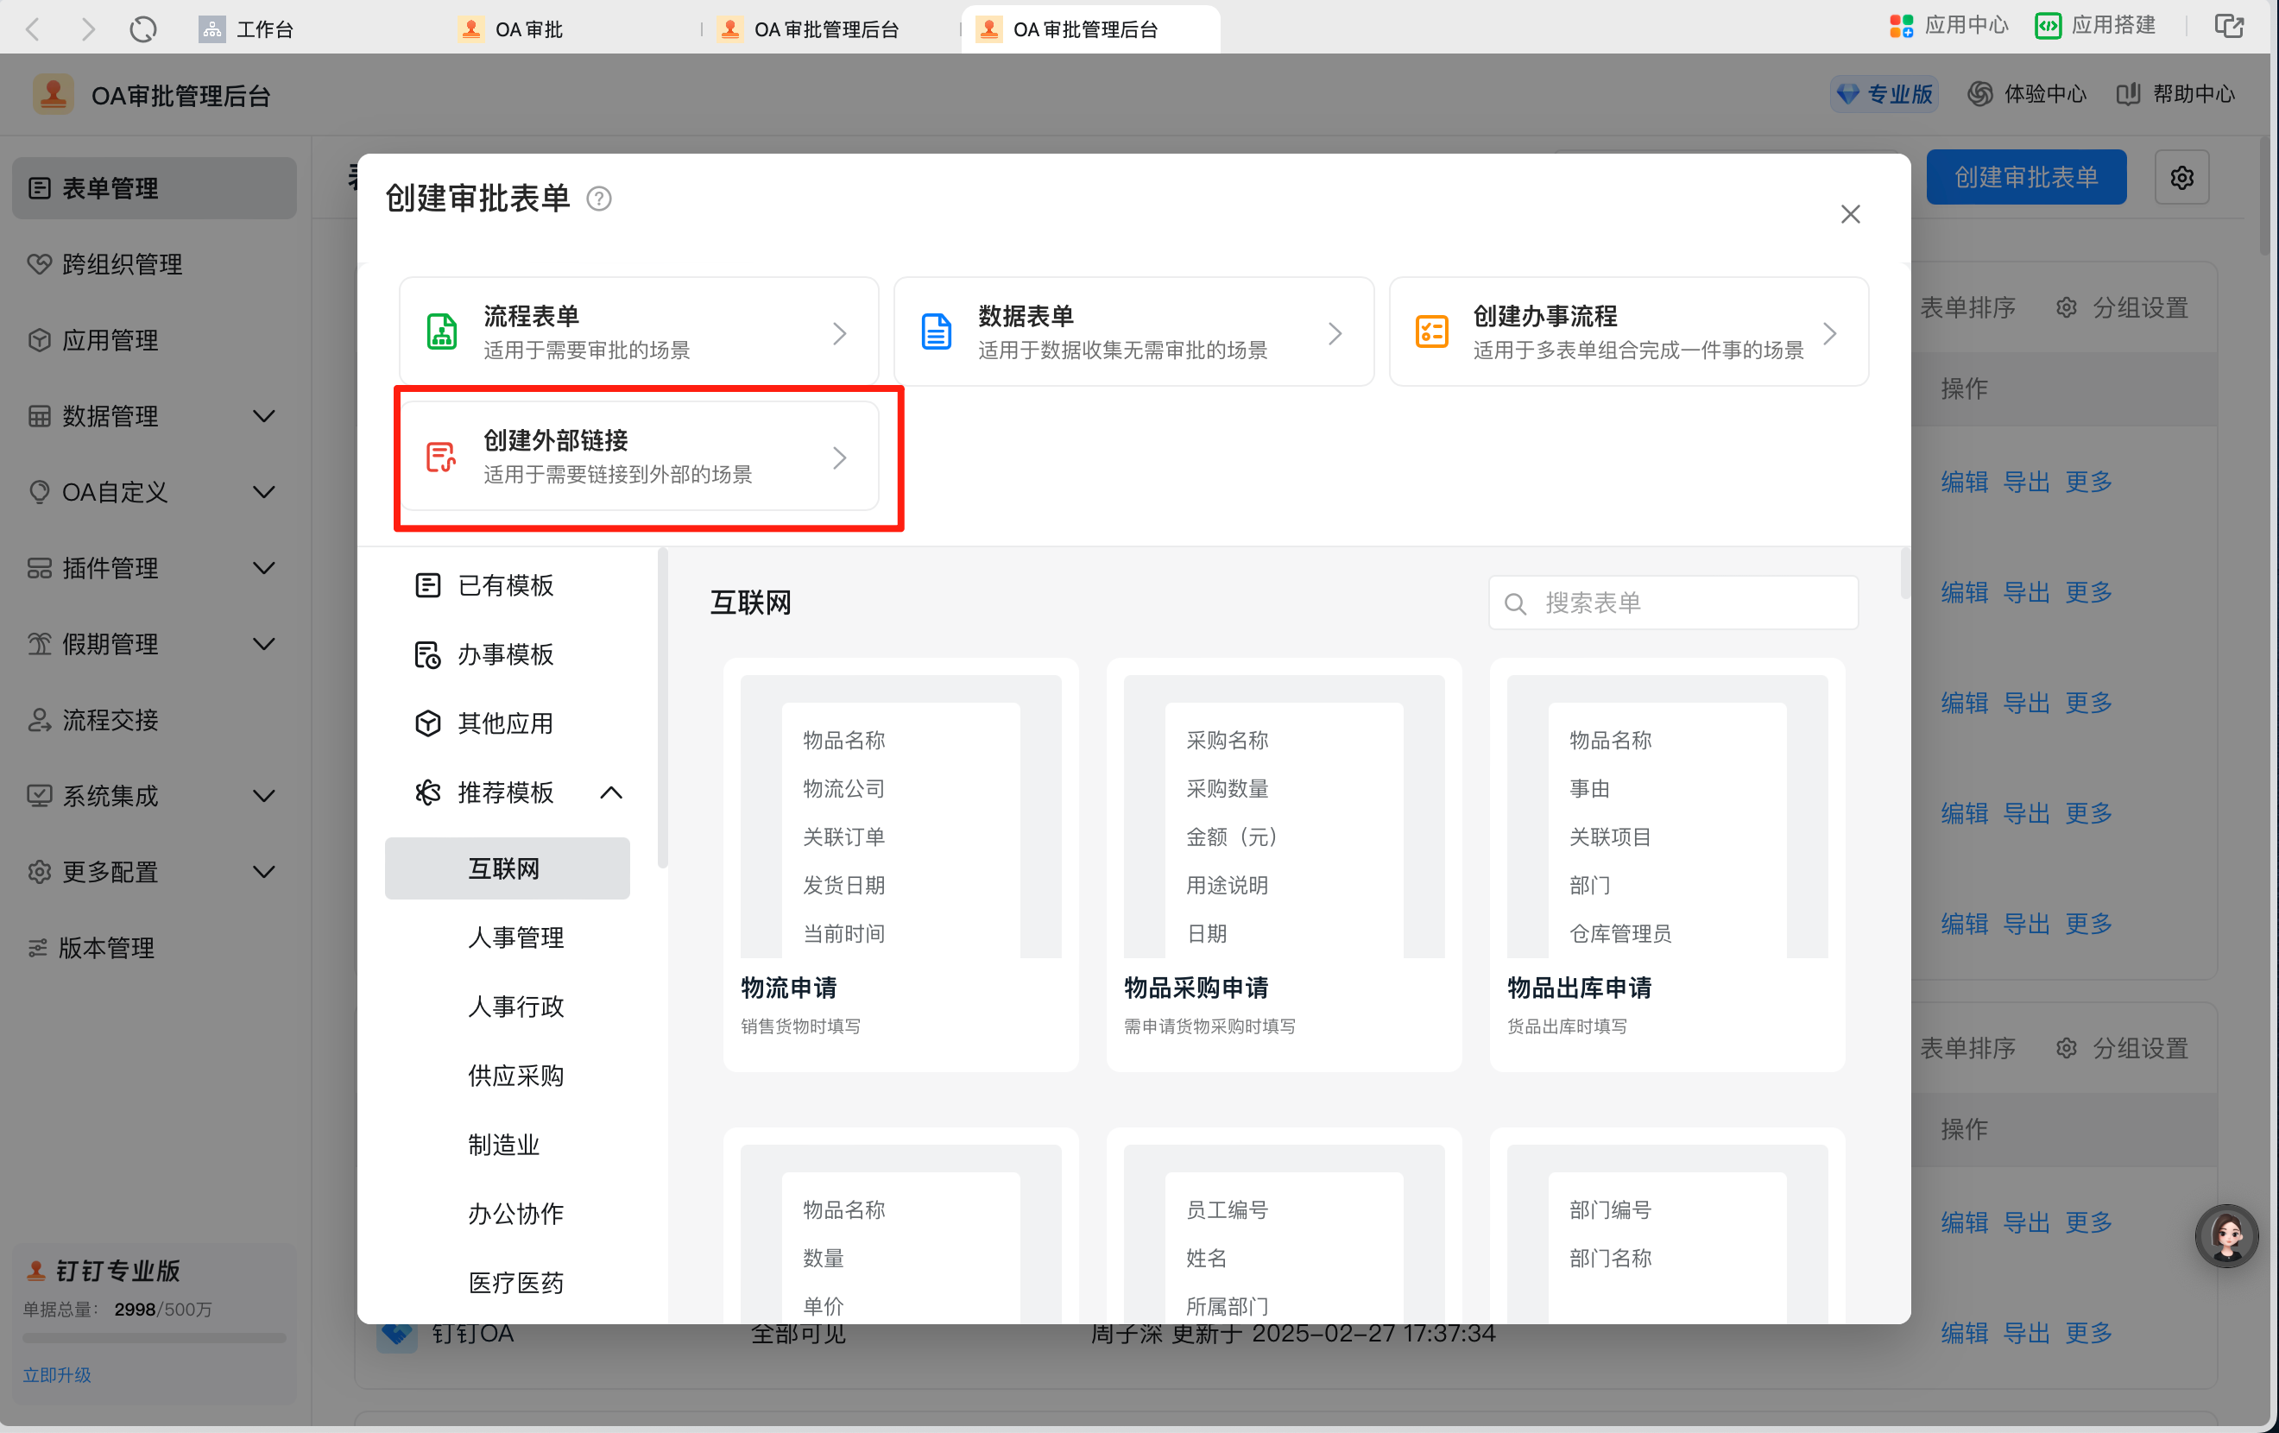Open the 数据表单 card arrow
Image resolution: width=2279 pixels, height=1433 pixels.
pos(1335,333)
